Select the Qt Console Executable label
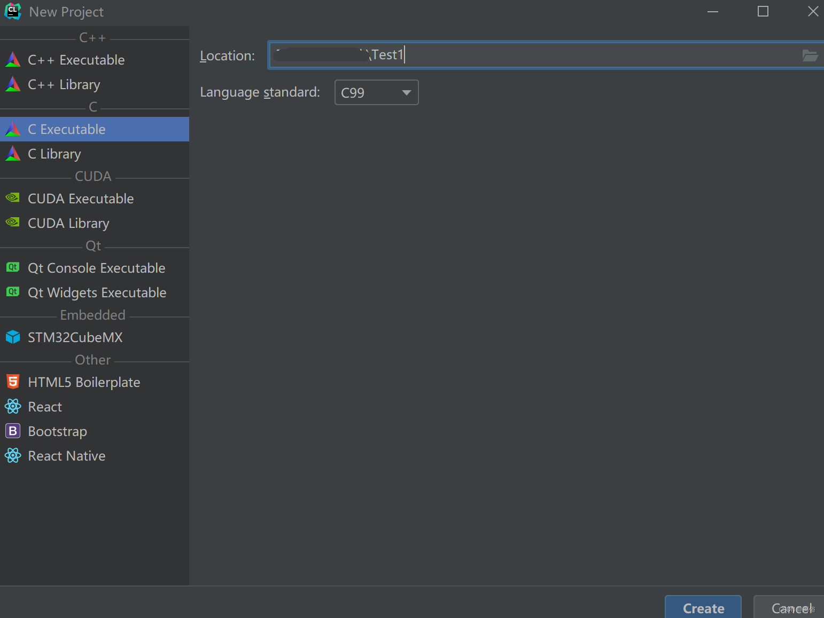This screenshot has width=824, height=618. tap(97, 268)
